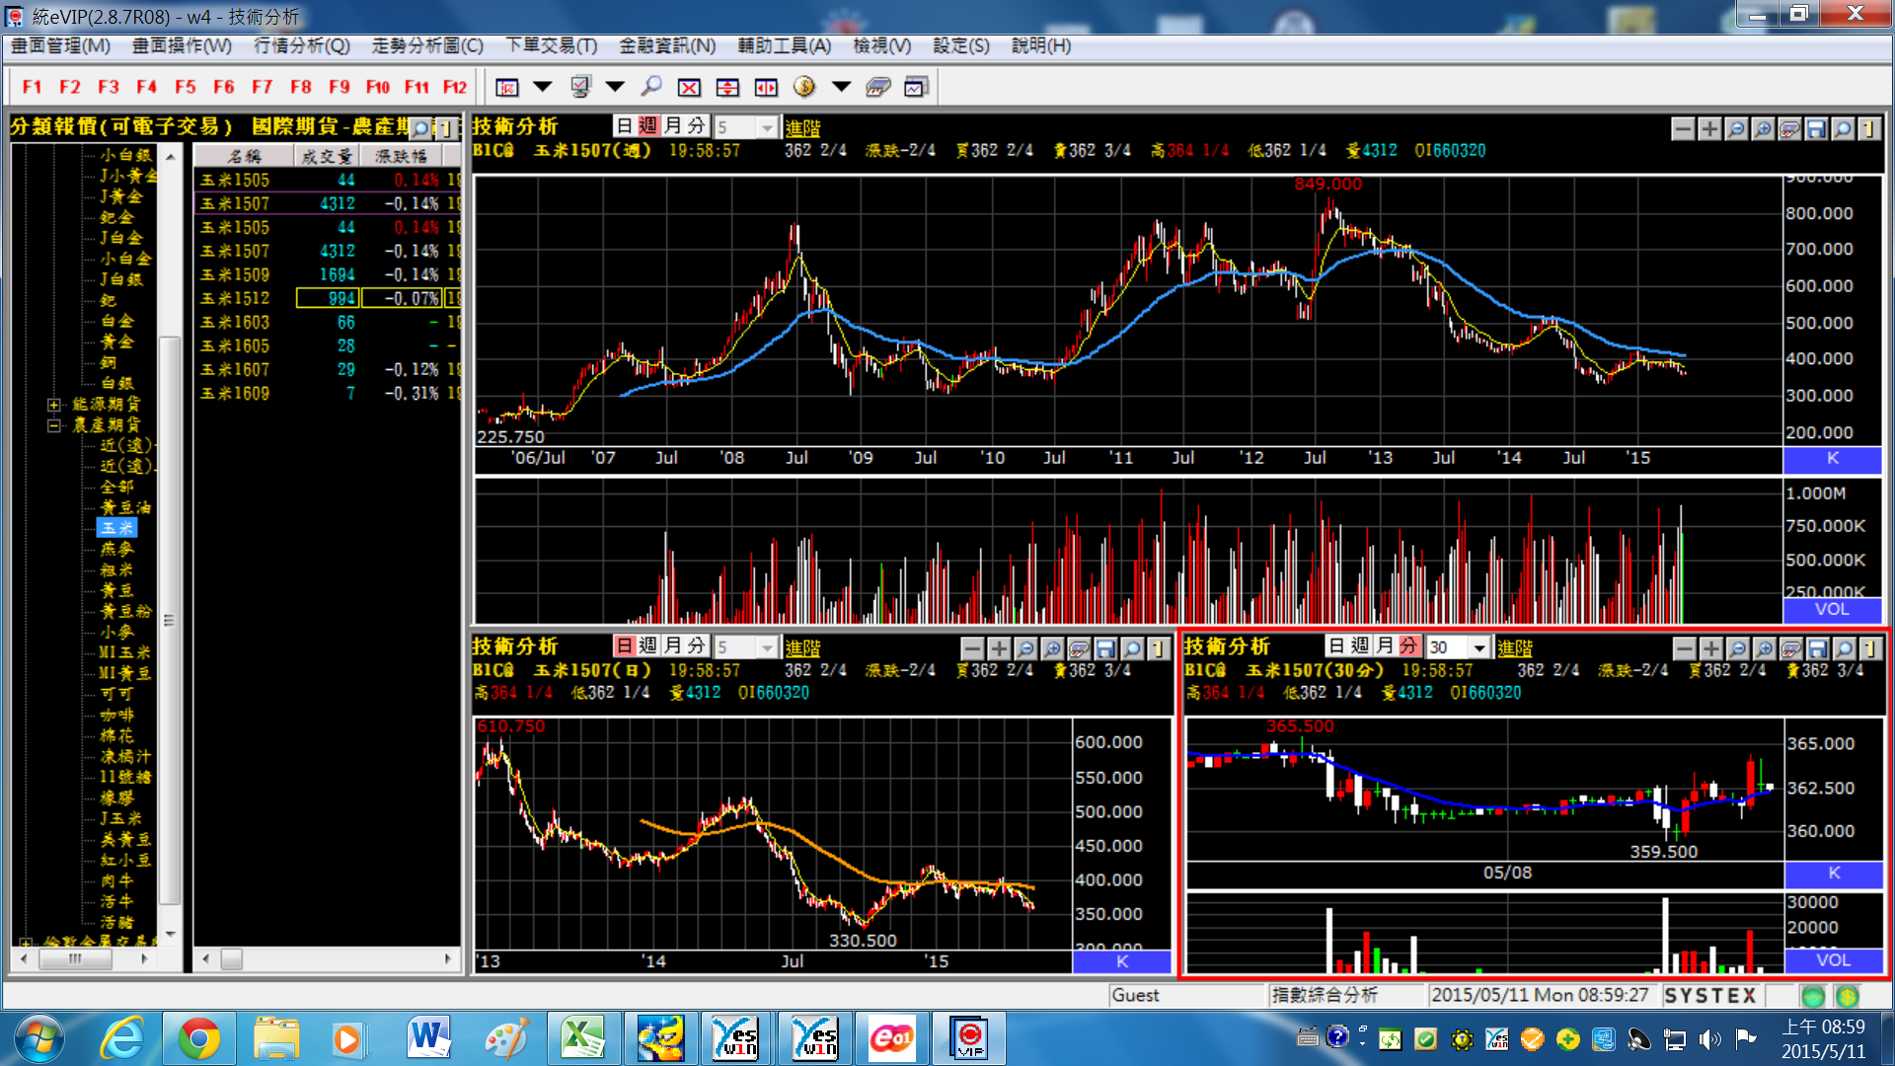Open the minute interval dropdown on top chart
Screen dimensions: 1895x1066
click(x=768, y=127)
